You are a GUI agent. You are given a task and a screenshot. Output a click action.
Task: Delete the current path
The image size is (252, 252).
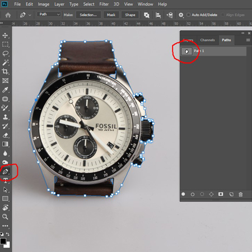241,194
